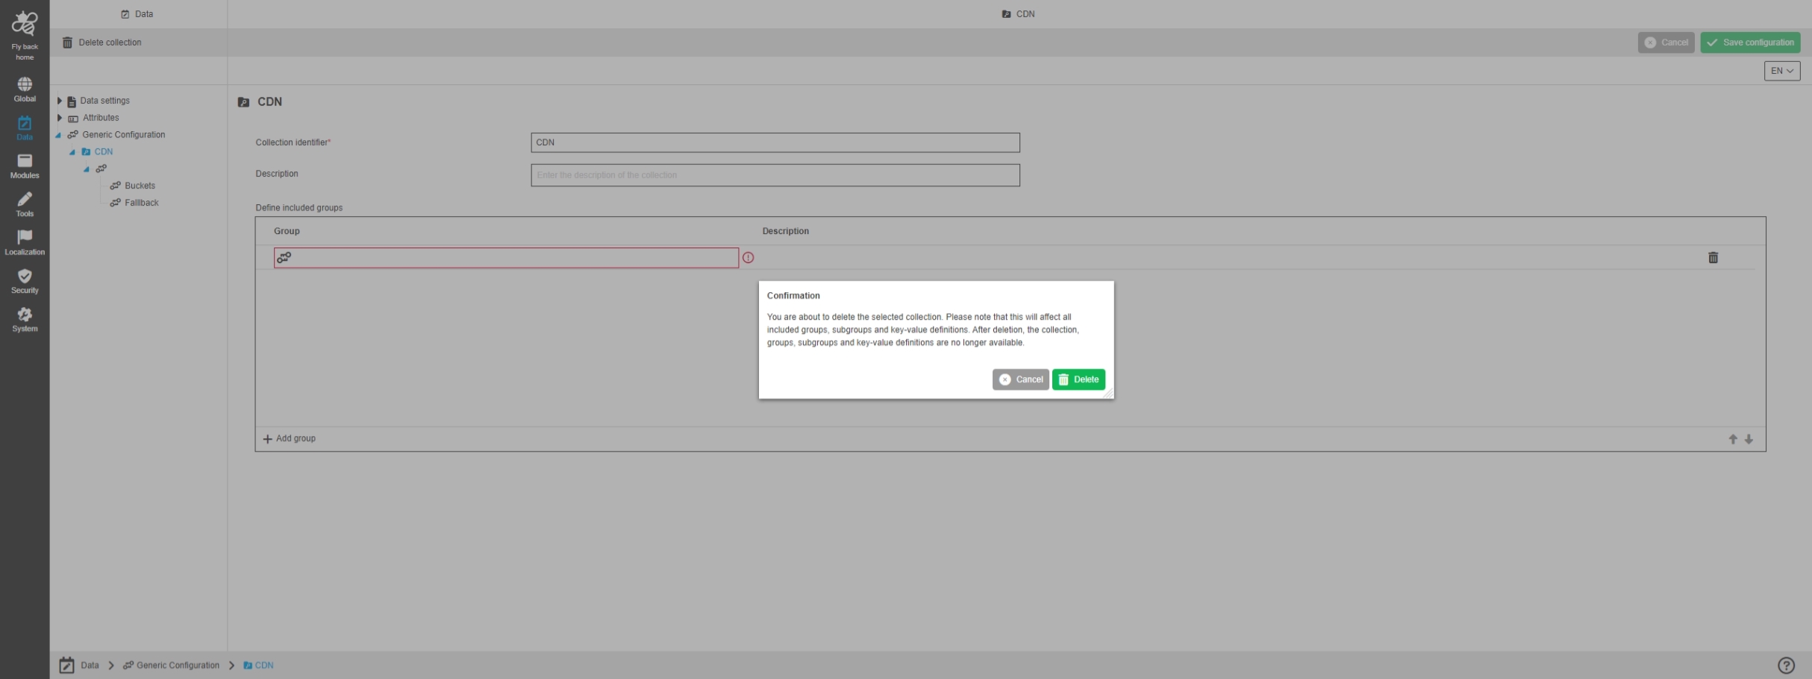The image size is (1812, 679).
Task: Click the trash icon in group row
Action: (1713, 258)
